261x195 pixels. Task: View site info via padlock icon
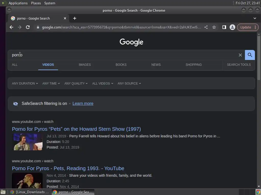[38, 27]
